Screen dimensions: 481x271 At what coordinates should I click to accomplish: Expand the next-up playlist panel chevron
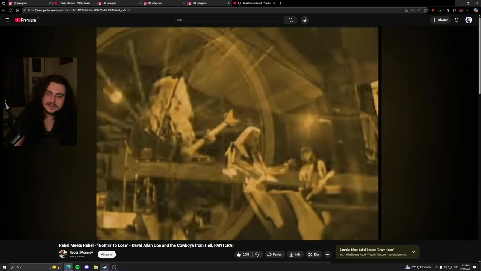coord(414,252)
